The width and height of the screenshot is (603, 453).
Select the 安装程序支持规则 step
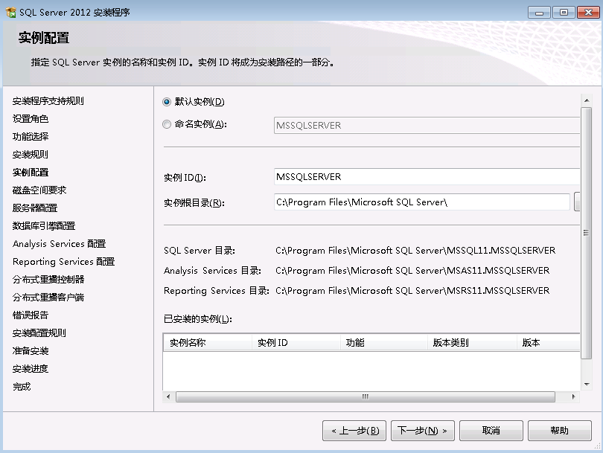(x=48, y=101)
